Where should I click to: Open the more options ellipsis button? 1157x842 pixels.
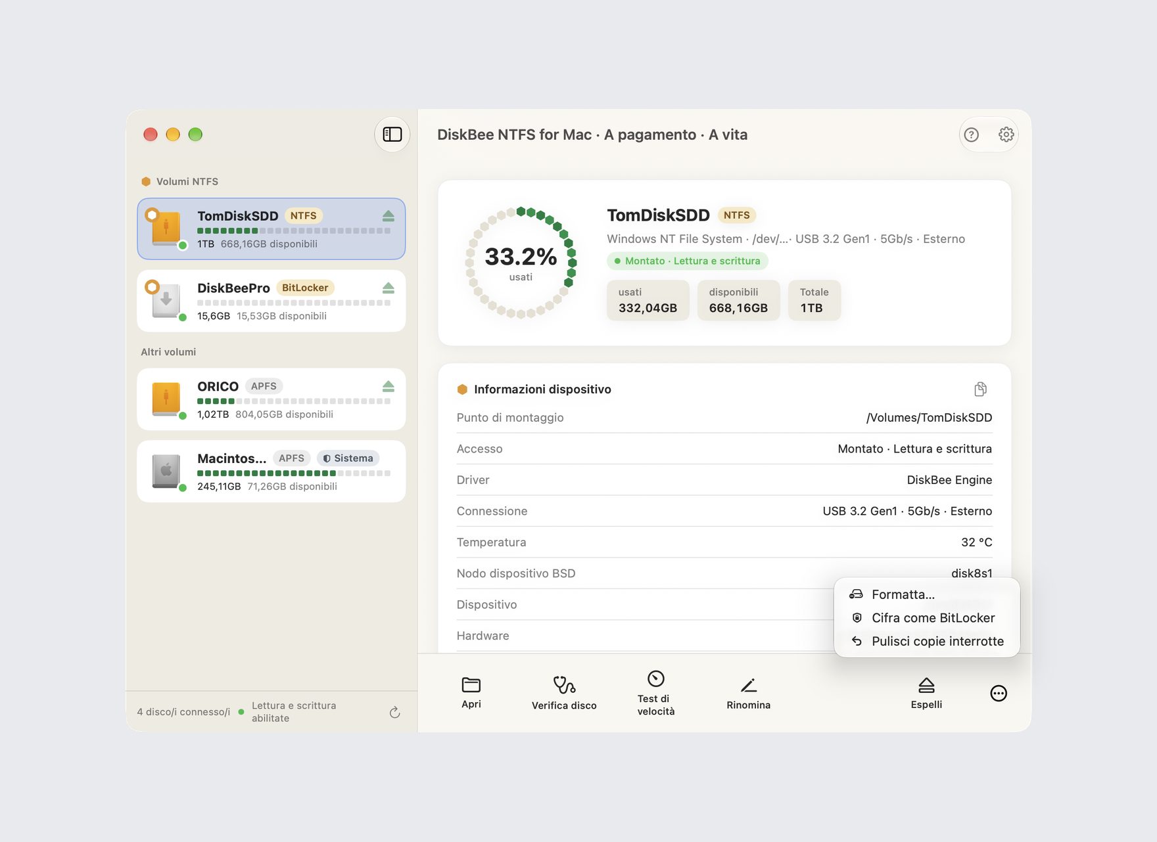(999, 693)
